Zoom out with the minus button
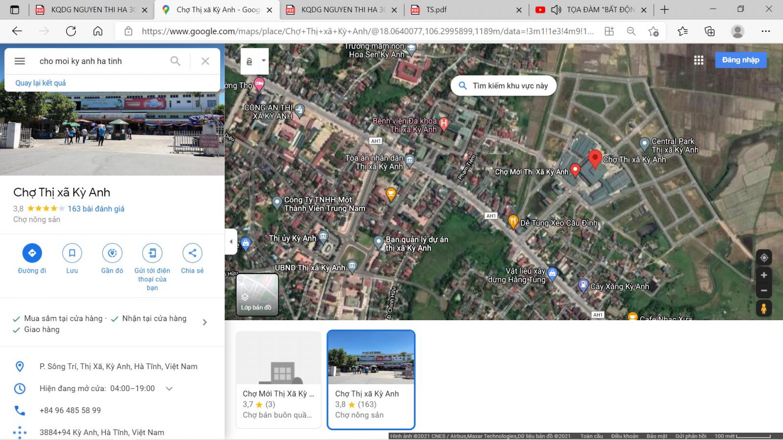 click(x=764, y=290)
